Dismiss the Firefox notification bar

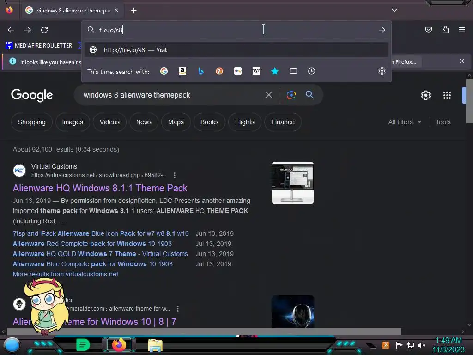pyautogui.click(x=462, y=61)
